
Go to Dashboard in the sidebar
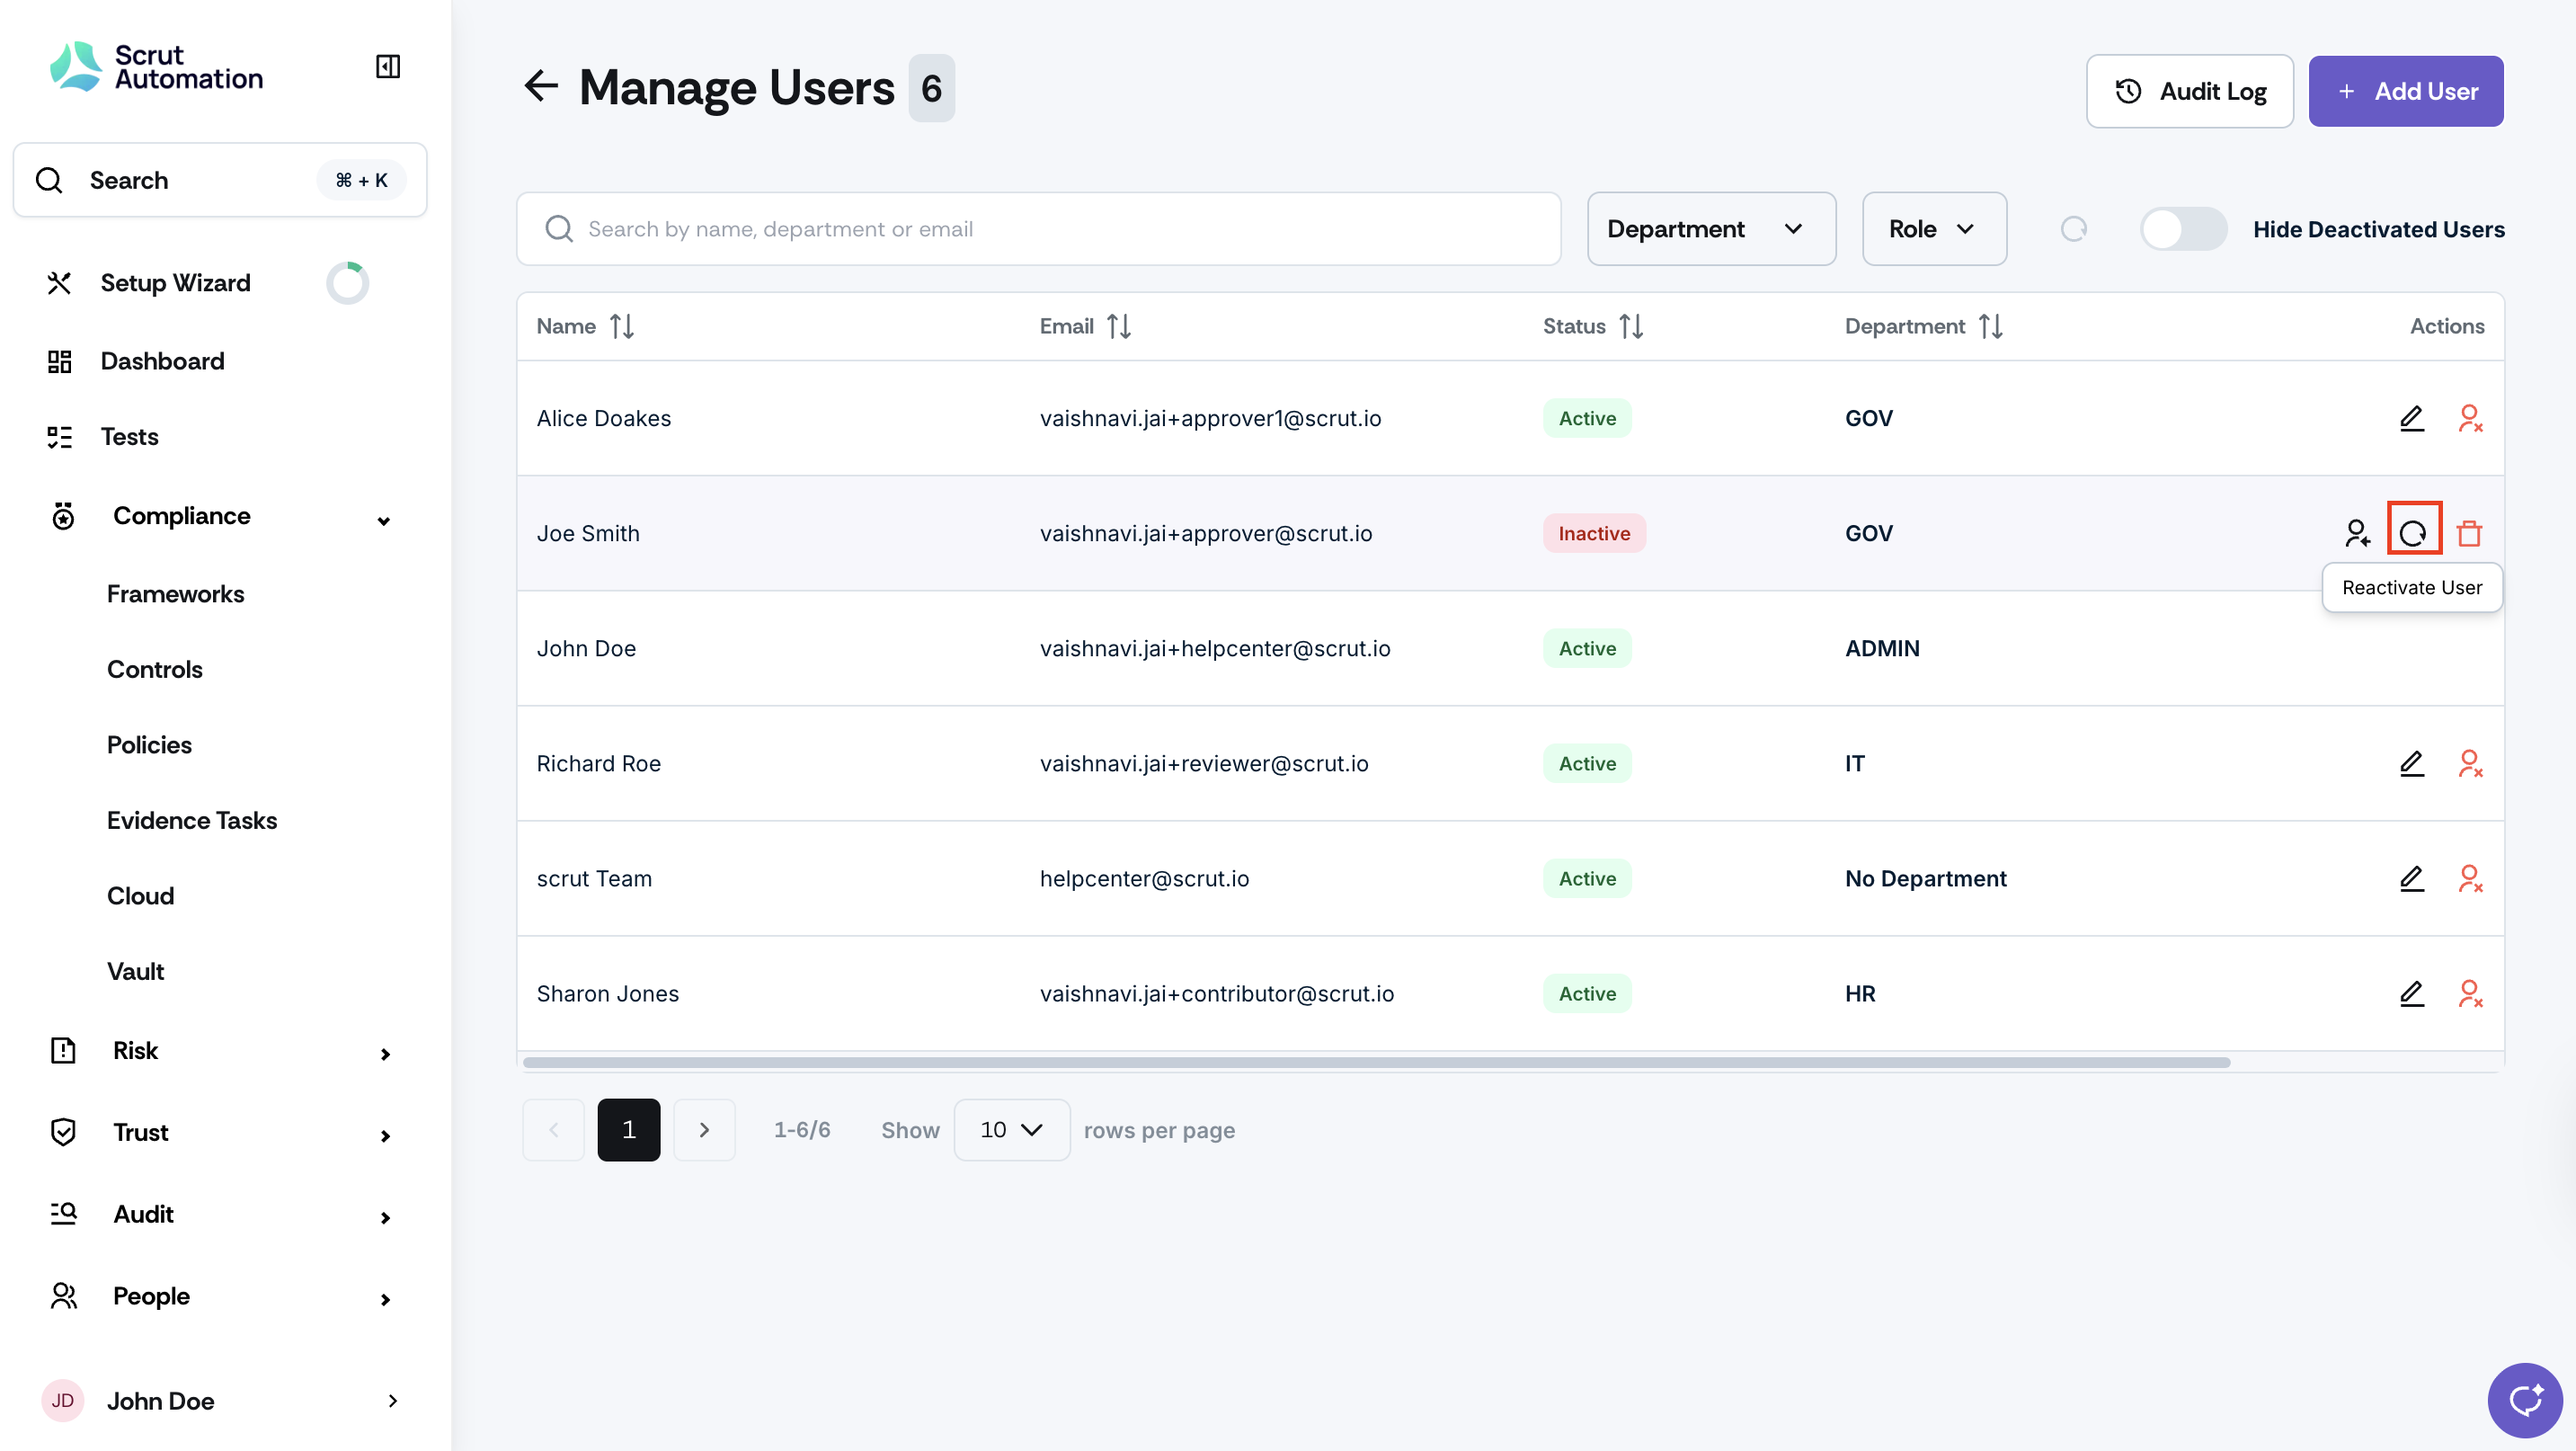click(162, 361)
